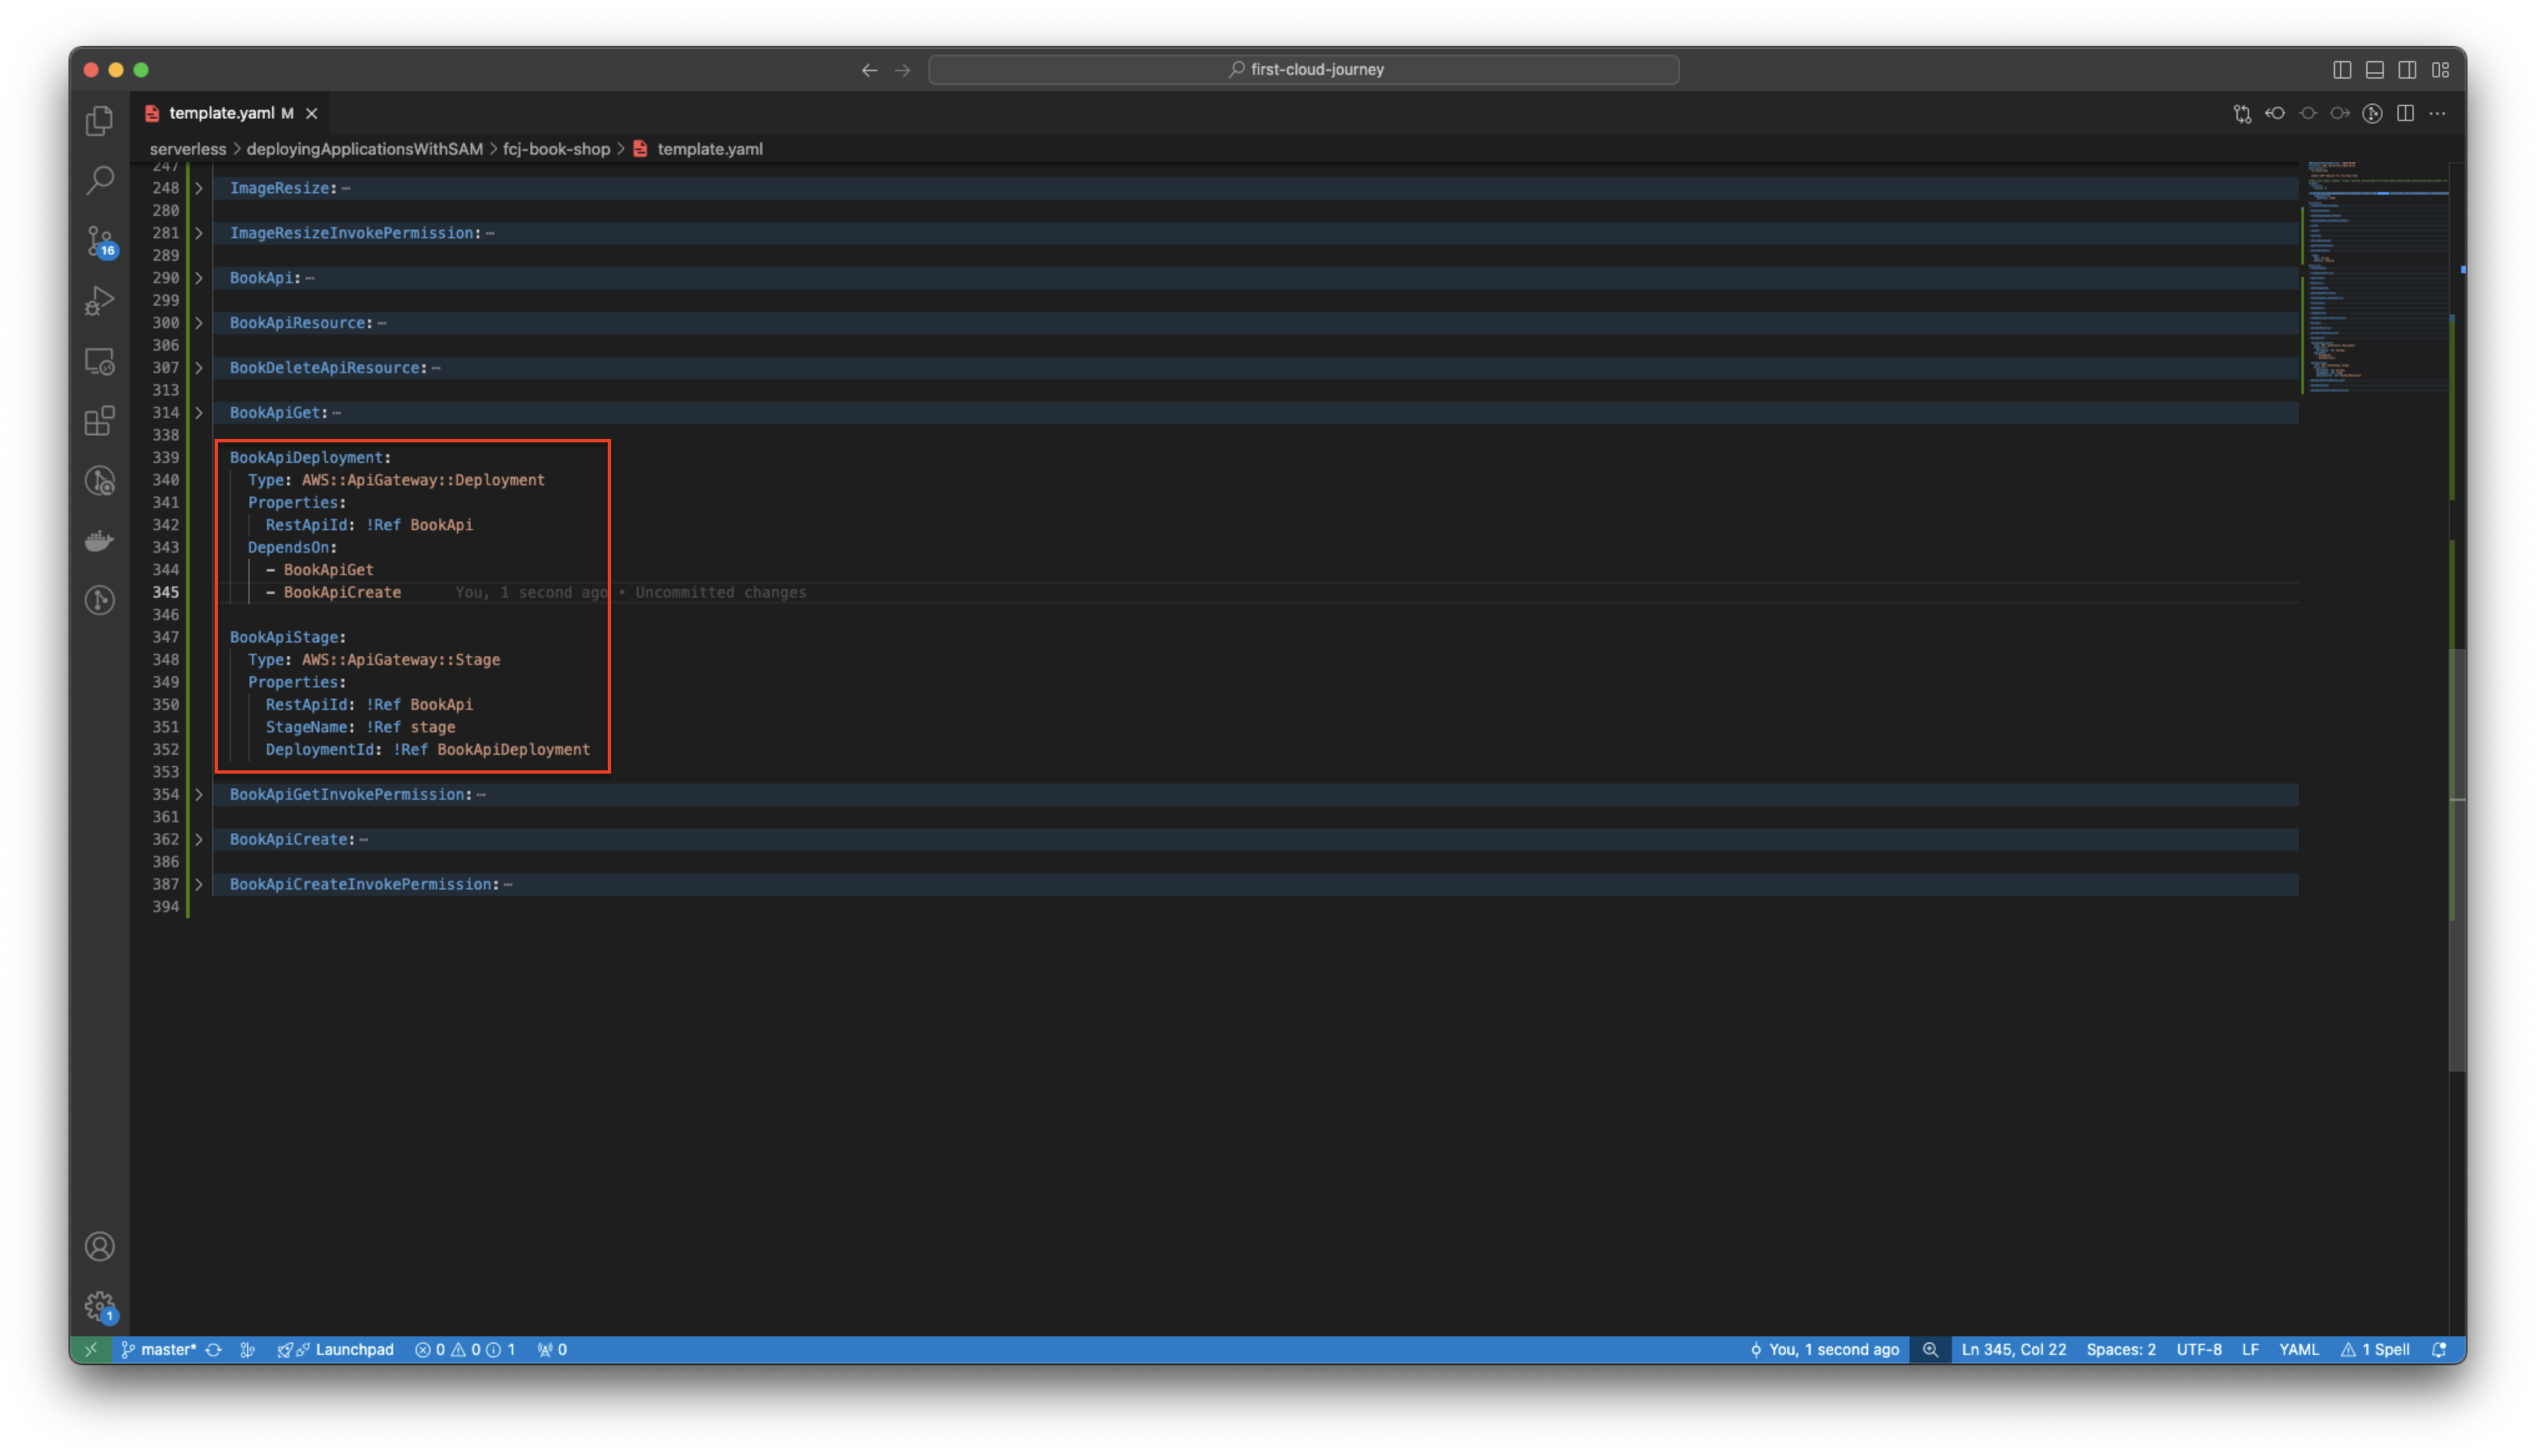Toggle the primary side bar
Viewport: 2536px width, 1456px height.
click(2342, 70)
